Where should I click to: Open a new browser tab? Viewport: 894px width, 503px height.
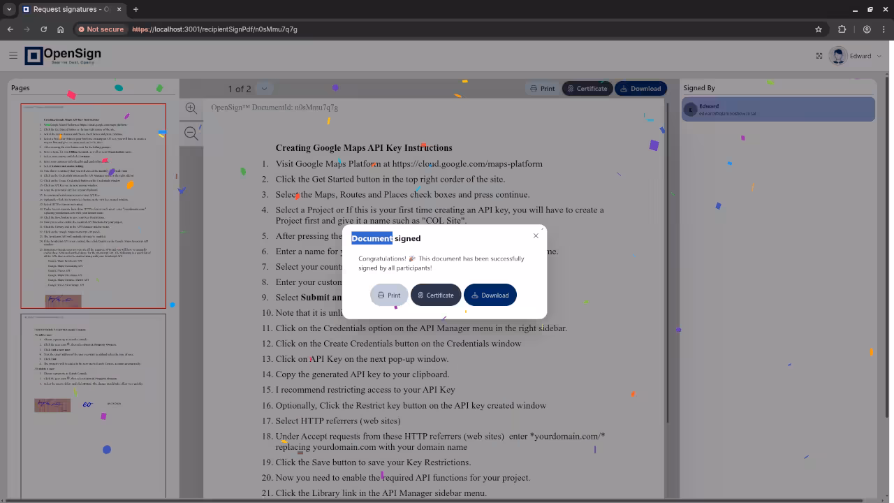135,9
